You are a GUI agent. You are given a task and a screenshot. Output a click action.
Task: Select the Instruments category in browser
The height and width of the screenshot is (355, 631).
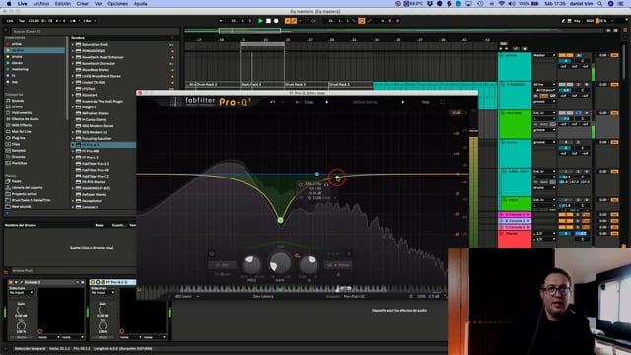[x=22, y=113]
